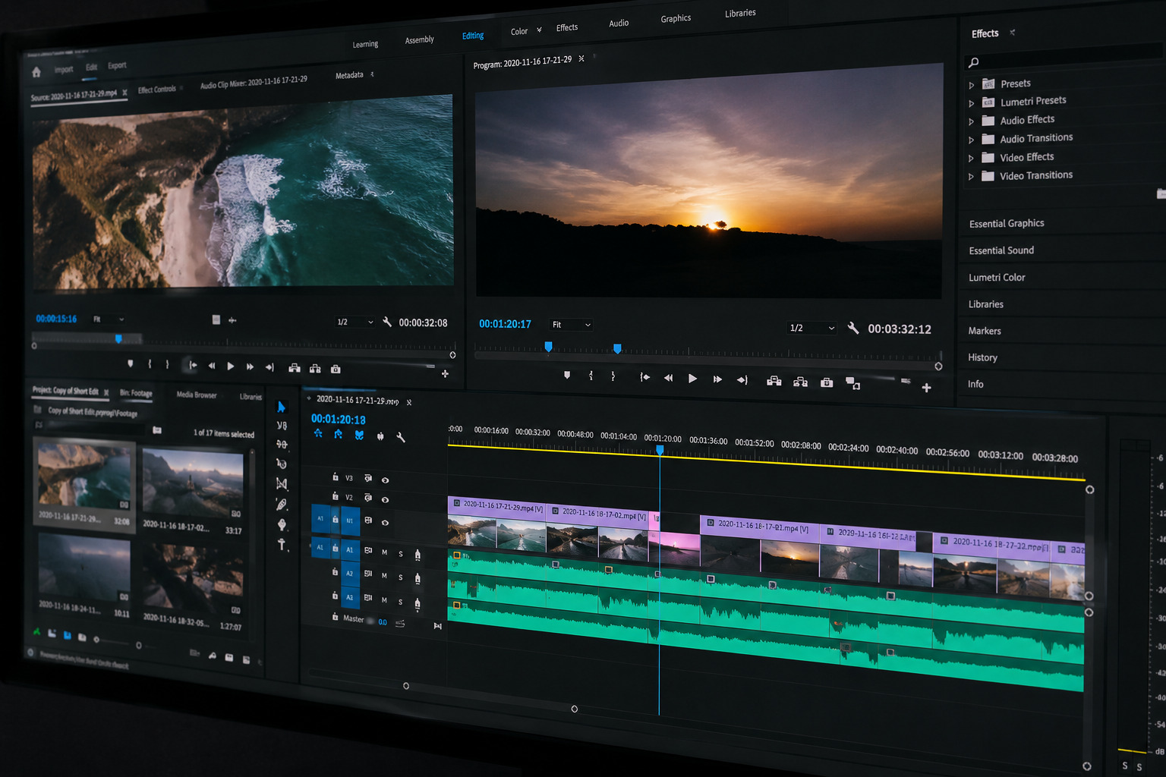Expand the Audio Effects folder

coord(971,121)
